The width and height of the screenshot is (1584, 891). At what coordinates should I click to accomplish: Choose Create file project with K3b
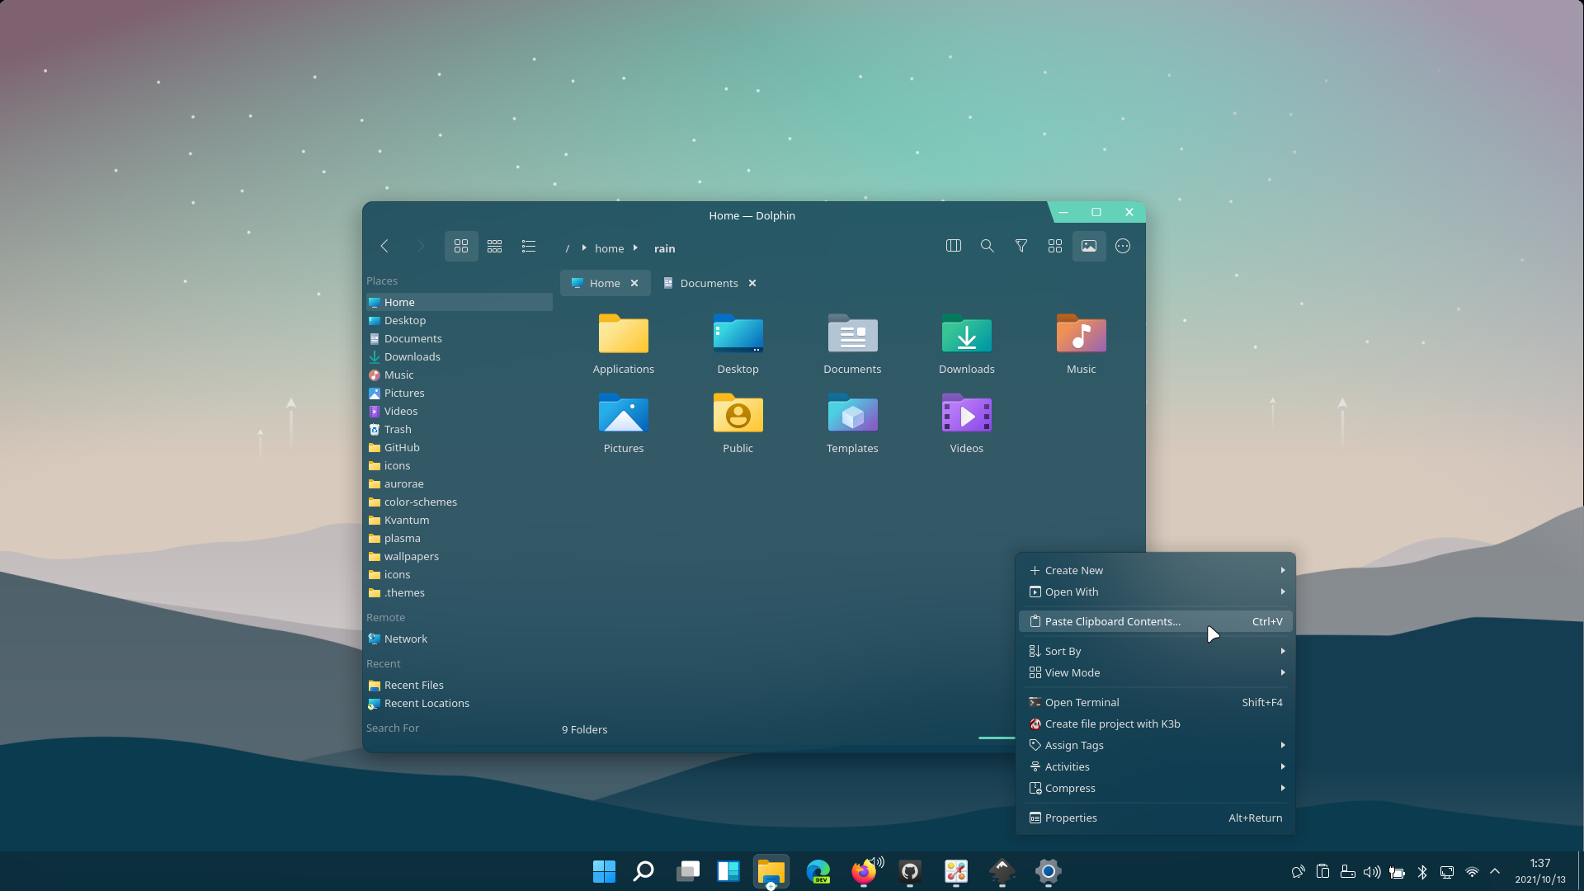coord(1156,724)
